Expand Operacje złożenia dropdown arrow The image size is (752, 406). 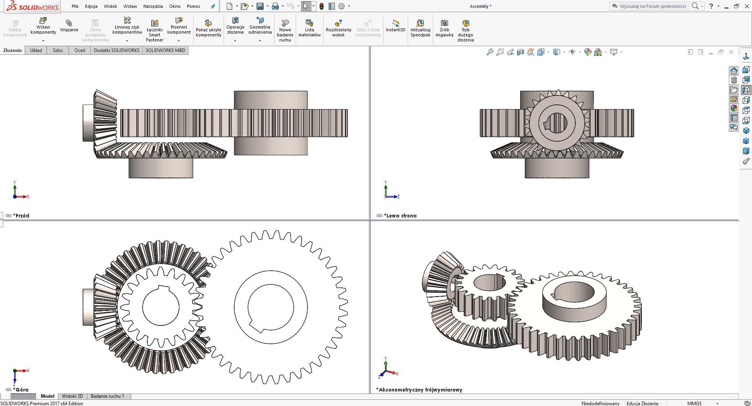(x=235, y=41)
